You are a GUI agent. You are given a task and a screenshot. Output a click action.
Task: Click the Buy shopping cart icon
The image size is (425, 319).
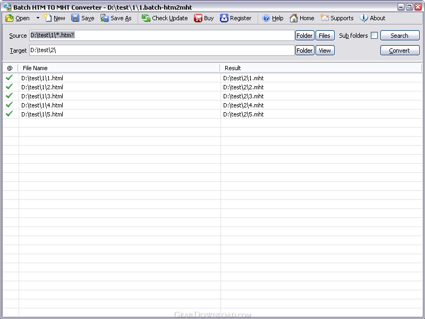coord(198,18)
